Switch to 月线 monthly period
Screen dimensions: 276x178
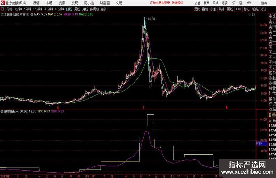(x=85, y=9)
